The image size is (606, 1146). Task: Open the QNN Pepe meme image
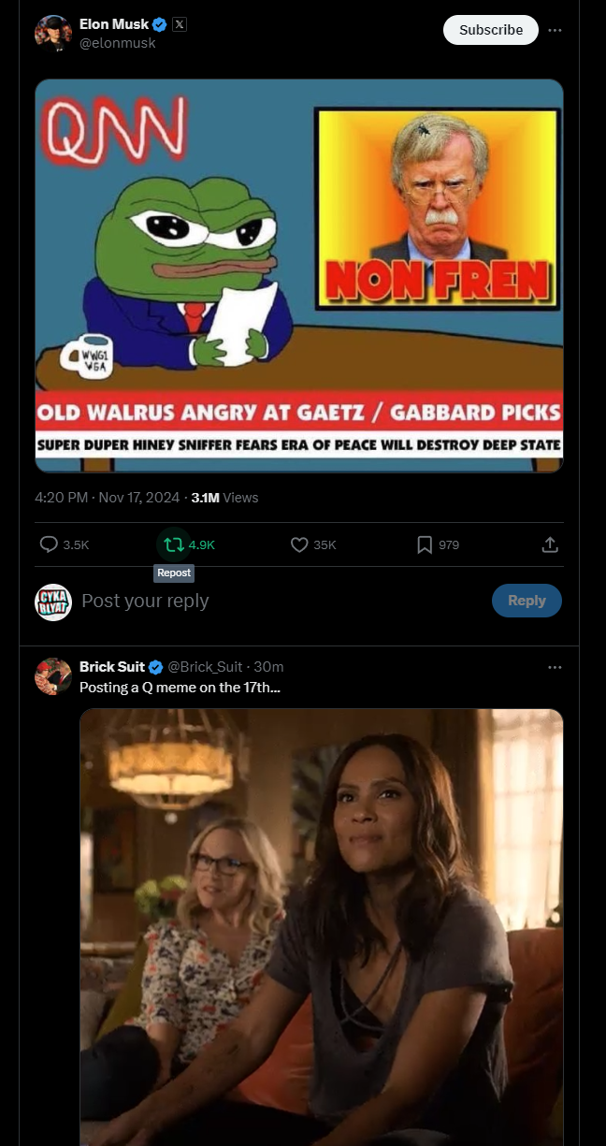(299, 276)
